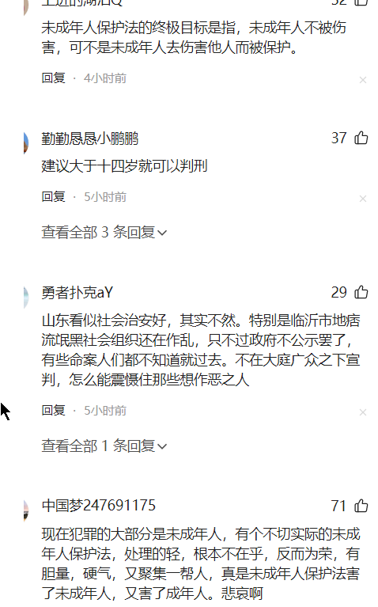Dismiss the 4小时前 comment with X

click(x=362, y=80)
